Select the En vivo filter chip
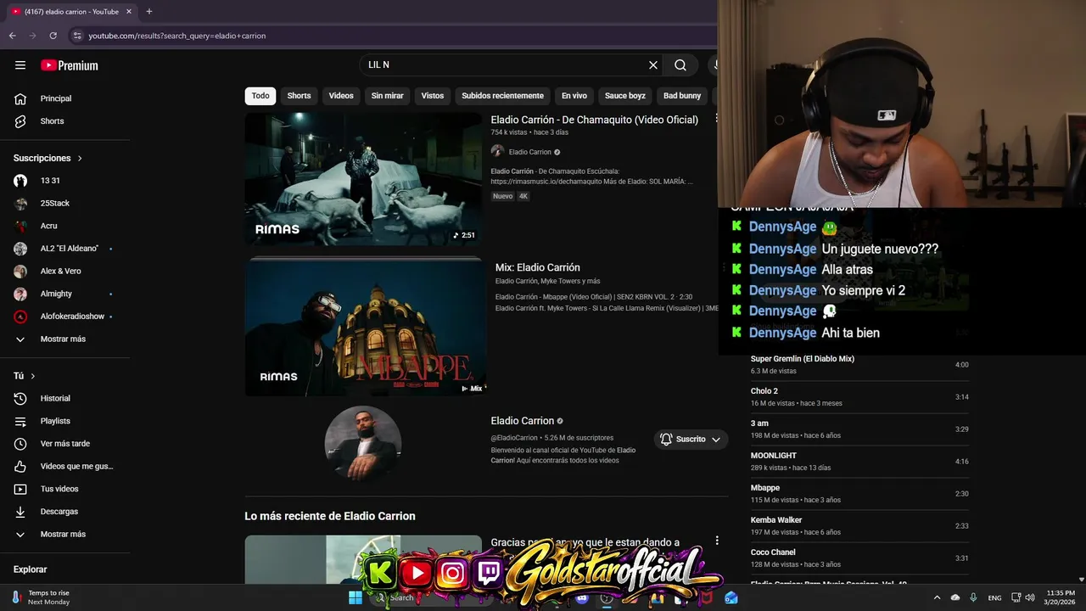This screenshot has height=611, width=1086. coord(574,96)
